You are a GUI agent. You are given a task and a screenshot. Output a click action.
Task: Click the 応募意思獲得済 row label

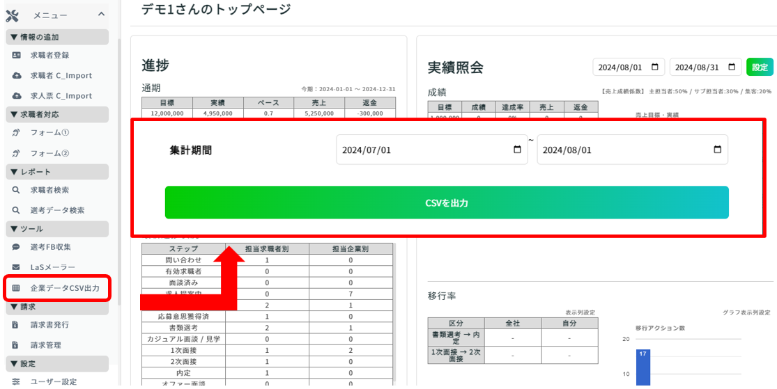point(183,316)
